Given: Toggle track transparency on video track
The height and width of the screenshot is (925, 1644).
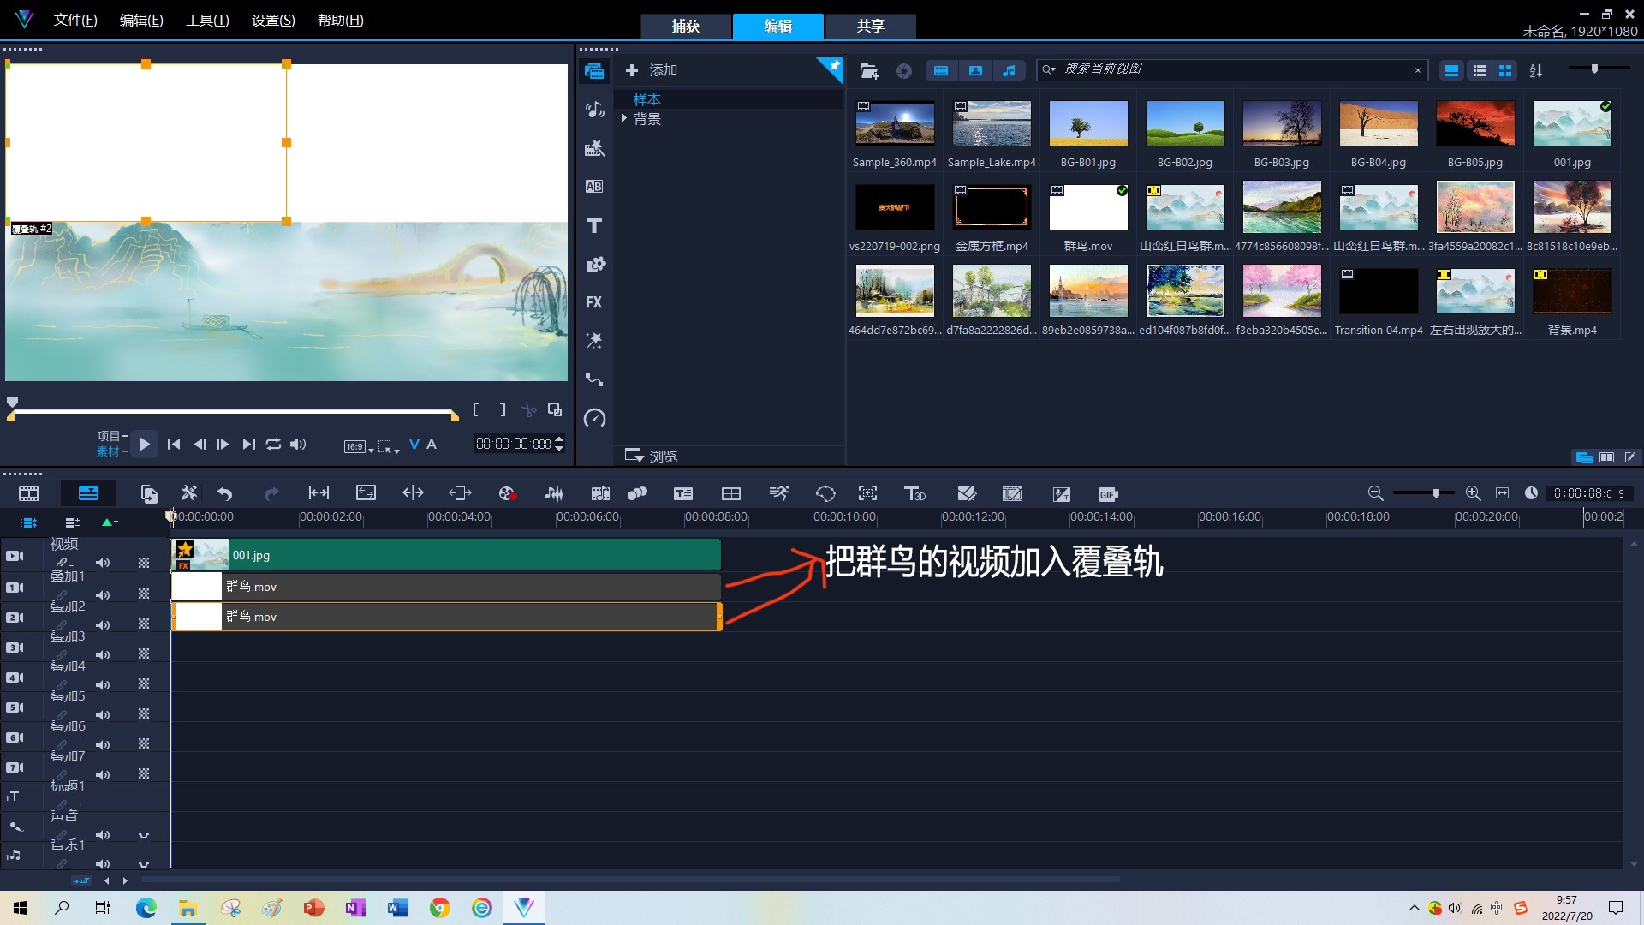Looking at the screenshot, I should click(x=144, y=563).
